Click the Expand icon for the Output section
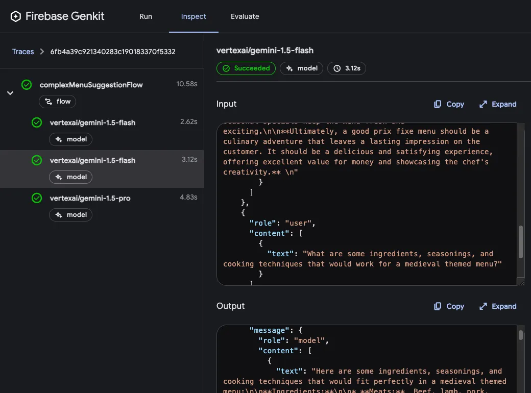The width and height of the screenshot is (531, 393). [x=482, y=306]
